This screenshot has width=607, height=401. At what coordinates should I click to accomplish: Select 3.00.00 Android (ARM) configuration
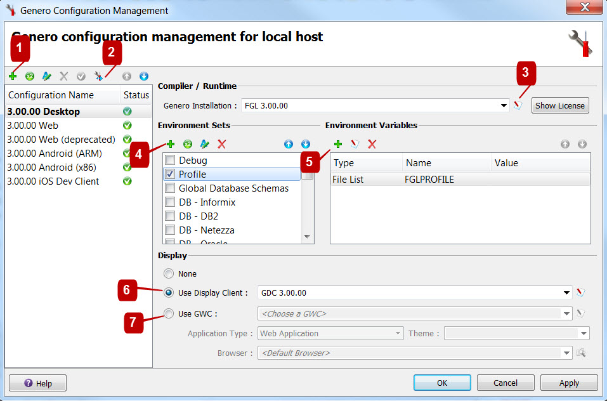click(x=78, y=154)
